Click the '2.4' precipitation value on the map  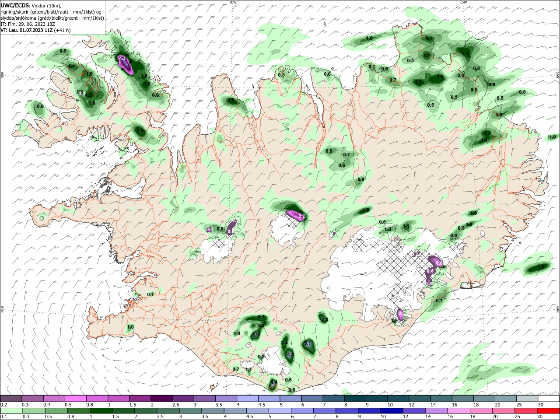click(x=284, y=343)
